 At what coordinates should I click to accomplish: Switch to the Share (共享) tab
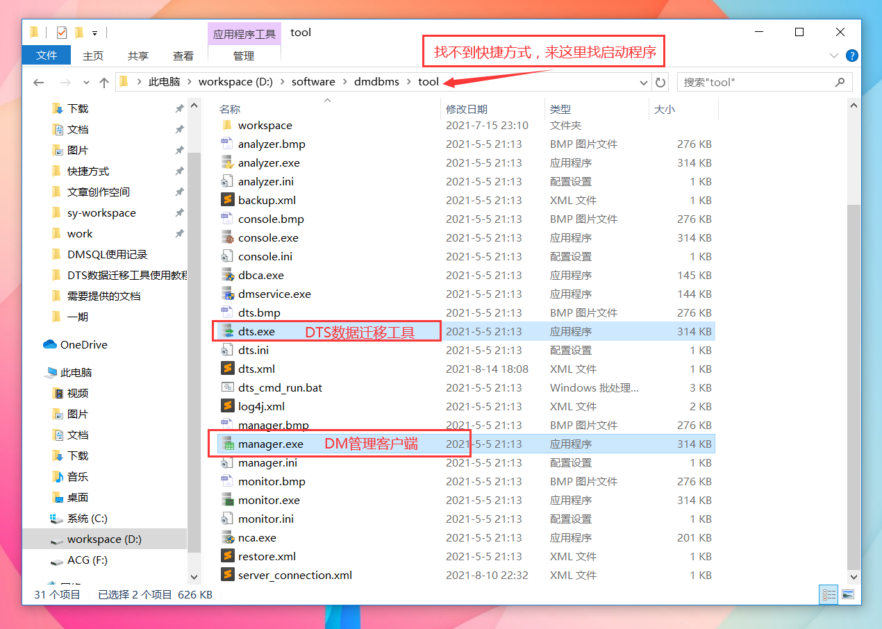tap(138, 56)
